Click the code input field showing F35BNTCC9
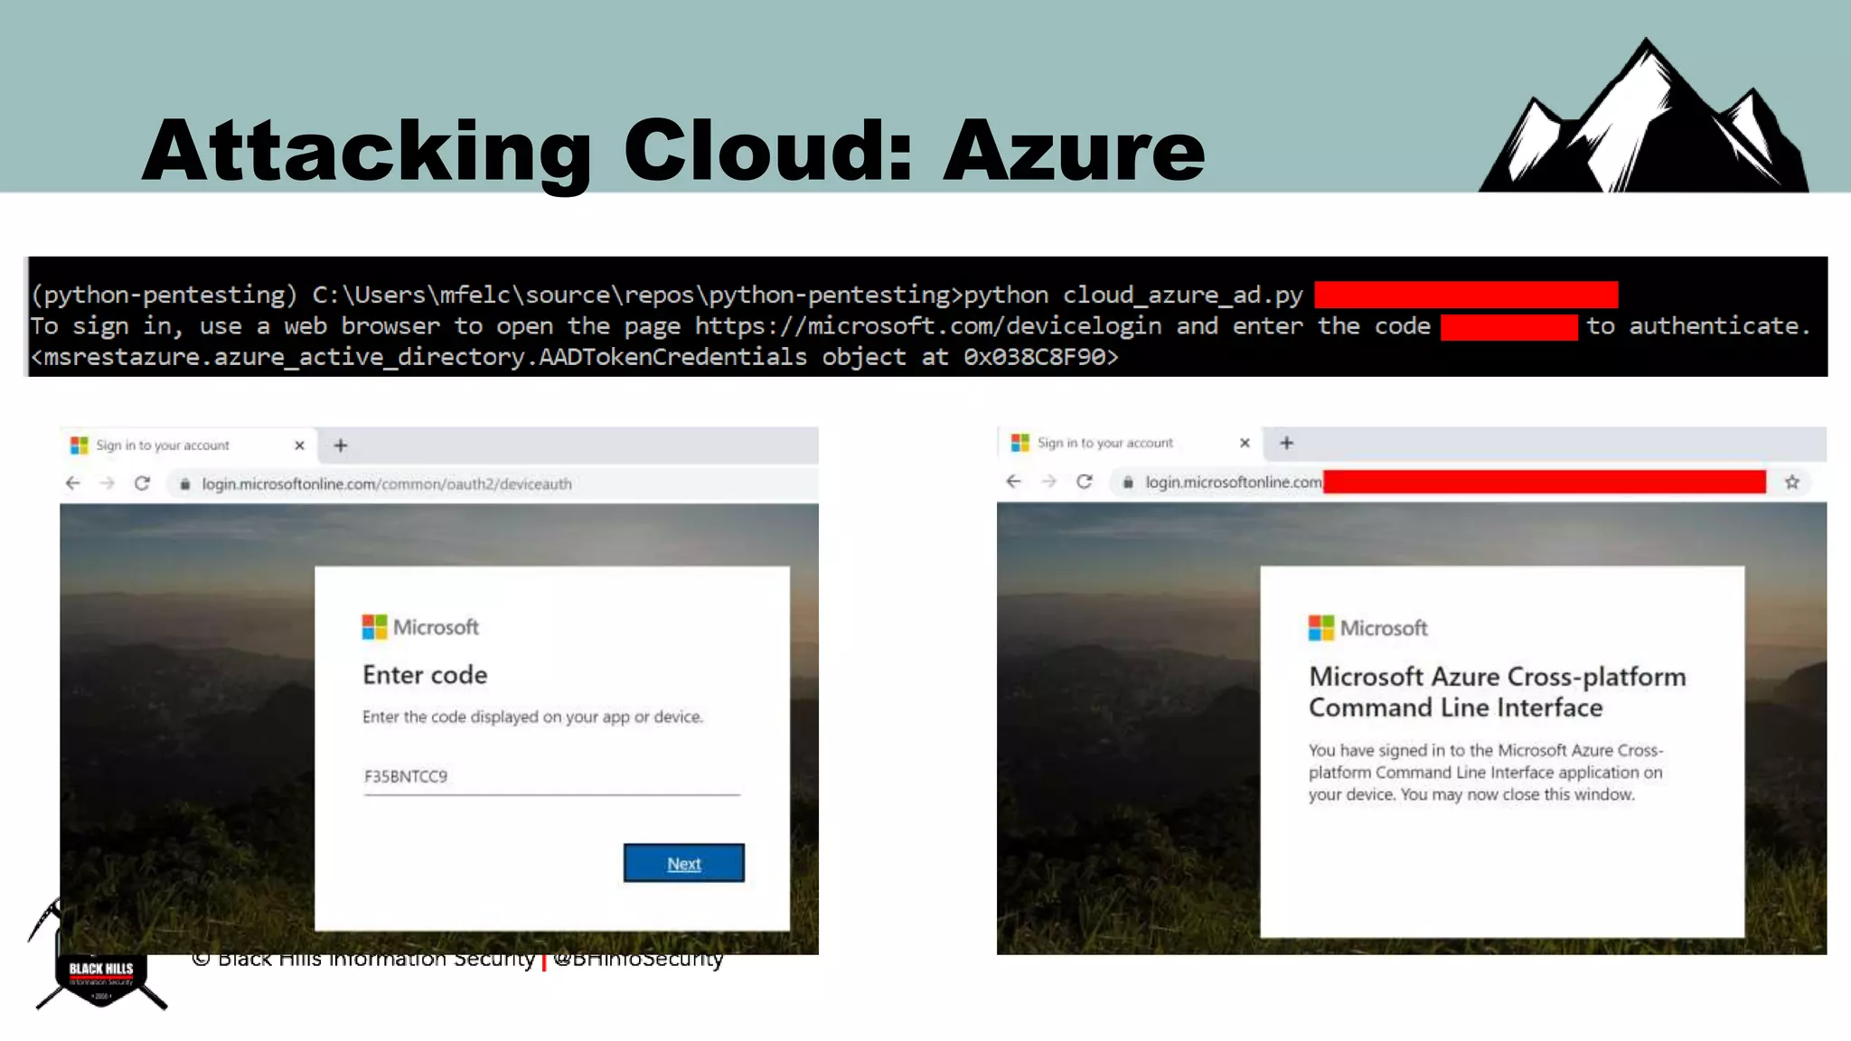The width and height of the screenshot is (1851, 1041). (x=551, y=777)
